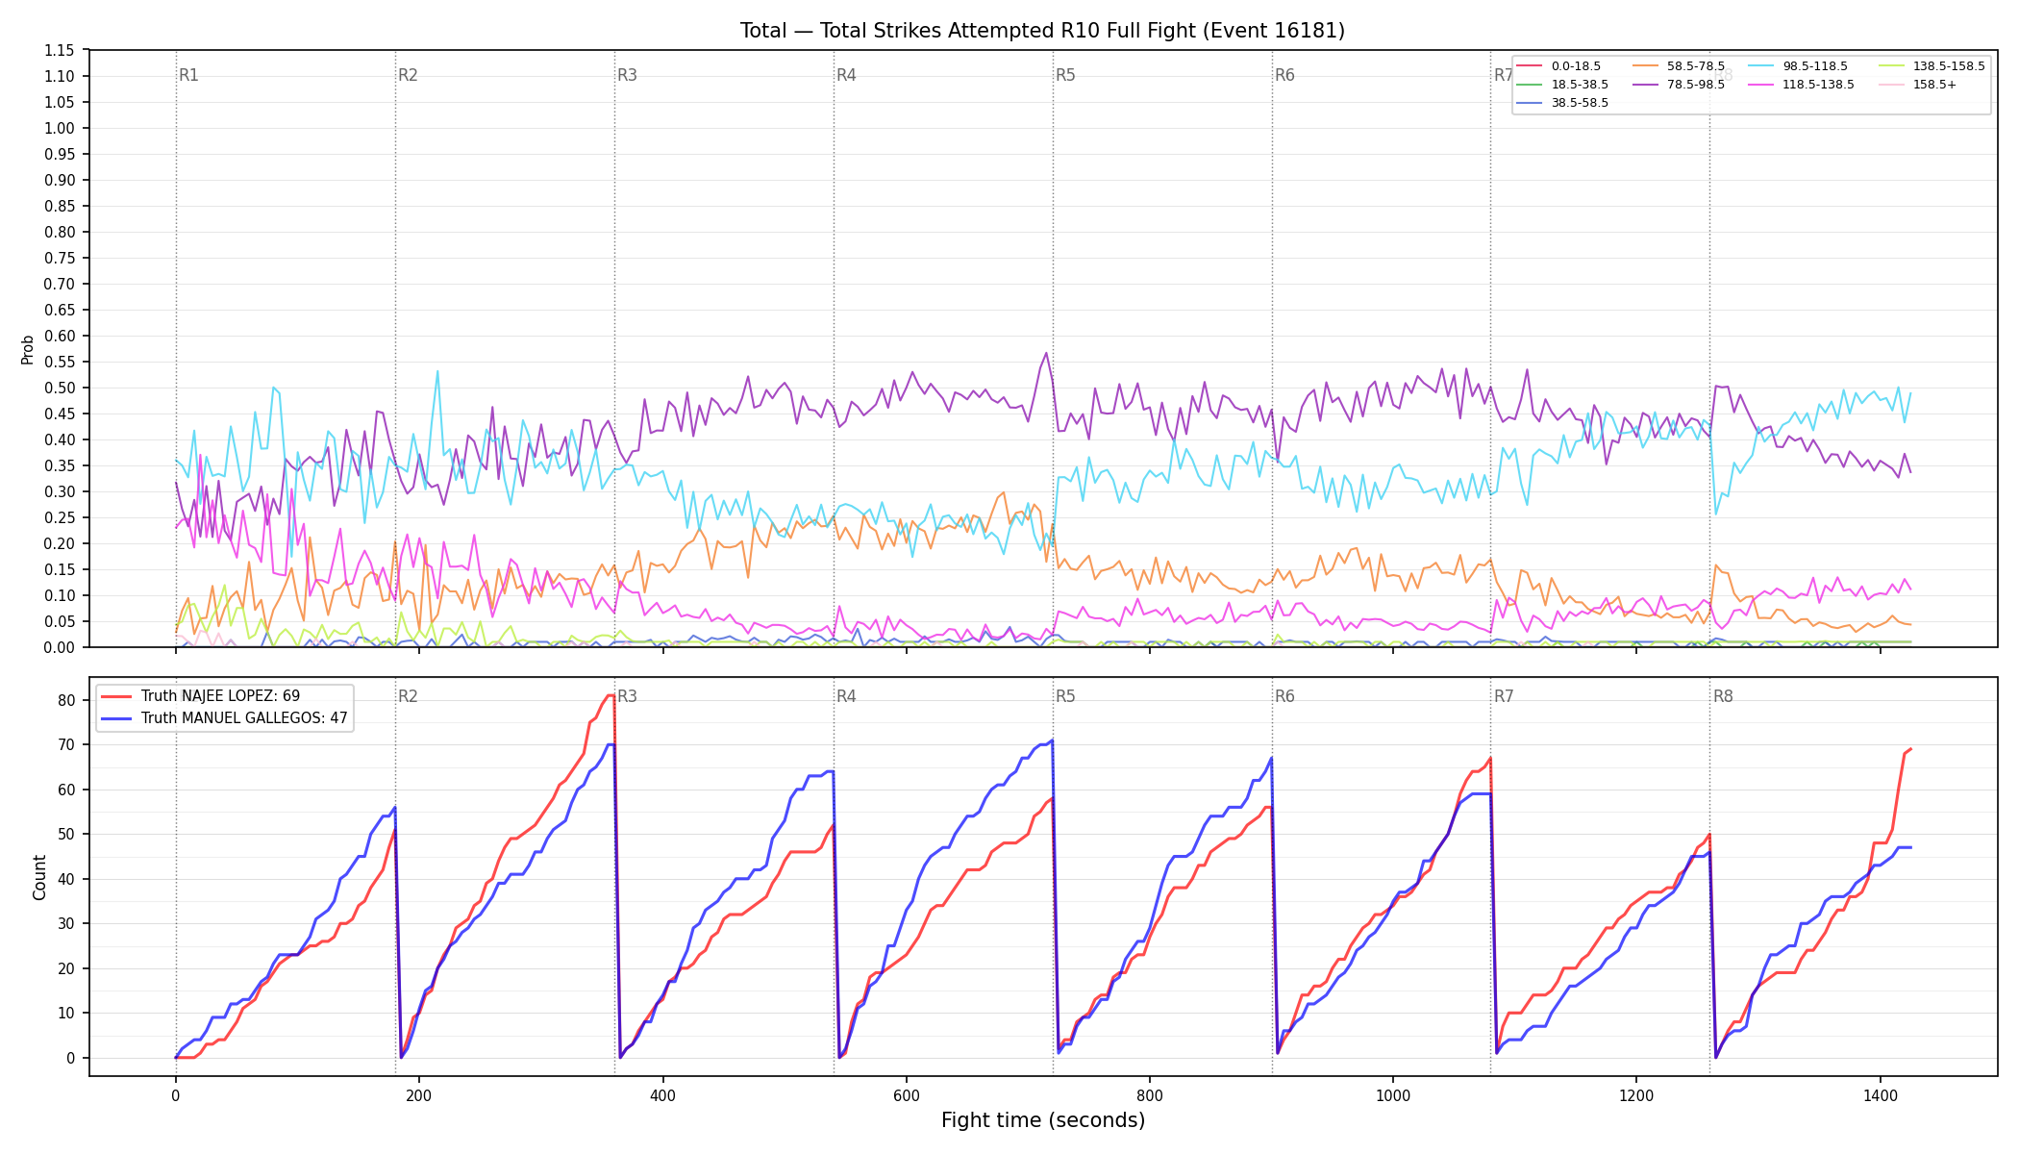The image size is (2019, 1154).
Task: Click the R3 round marker in Count chart
Action: click(627, 696)
